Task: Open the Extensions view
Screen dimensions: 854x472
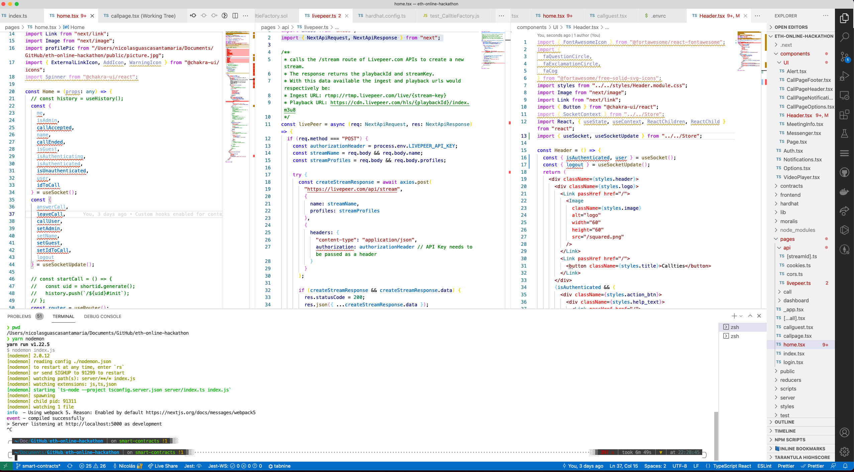Action: click(844, 115)
